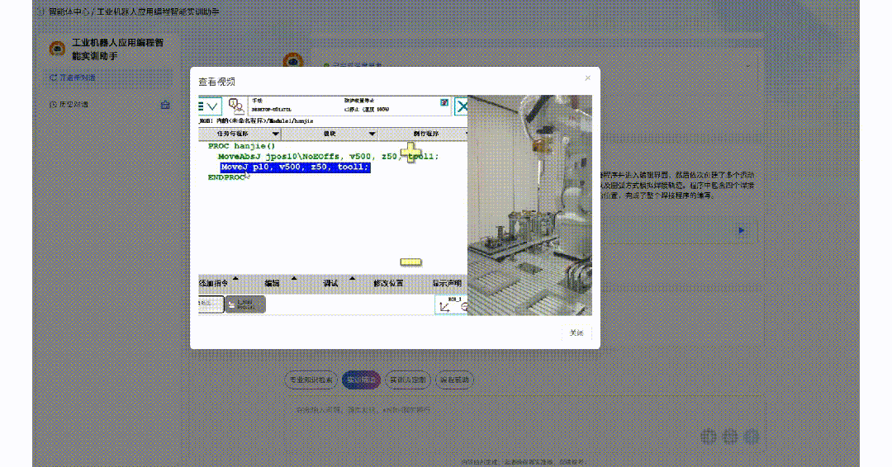Click the play icon behind the dialog
The image size is (892, 467).
tap(741, 231)
